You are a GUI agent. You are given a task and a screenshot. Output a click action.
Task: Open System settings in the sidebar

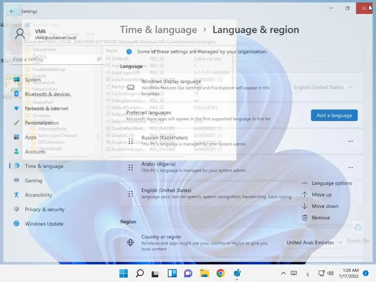[x=33, y=80]
